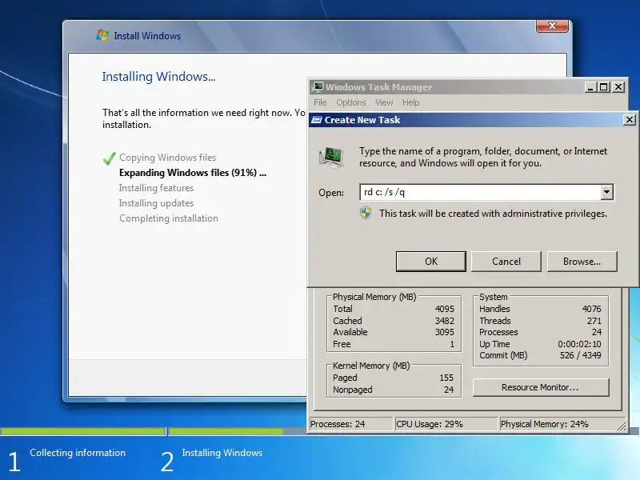Expand the Open field dropdown arrow
Viewport: 640px width, 480px height.
[607, 192]
